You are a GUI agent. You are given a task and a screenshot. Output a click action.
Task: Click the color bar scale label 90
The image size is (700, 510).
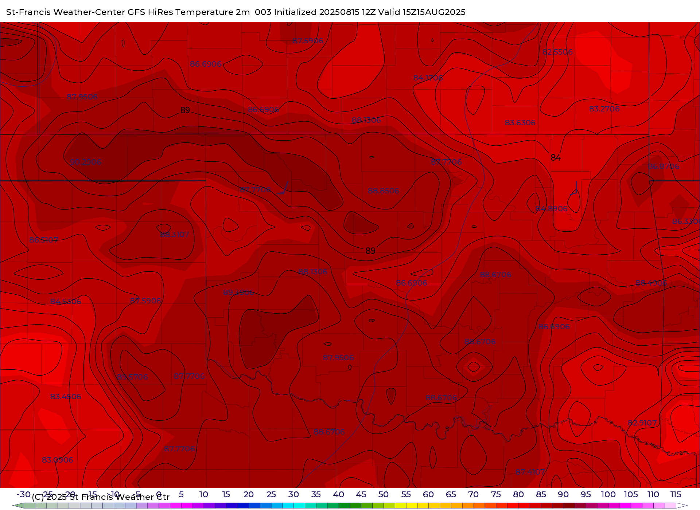coord(563,494)
